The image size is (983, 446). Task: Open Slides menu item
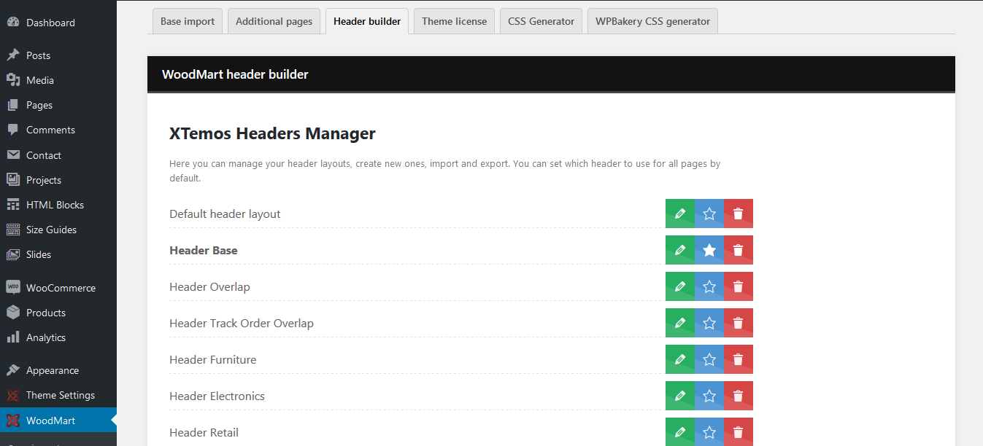tap(58, 254)
